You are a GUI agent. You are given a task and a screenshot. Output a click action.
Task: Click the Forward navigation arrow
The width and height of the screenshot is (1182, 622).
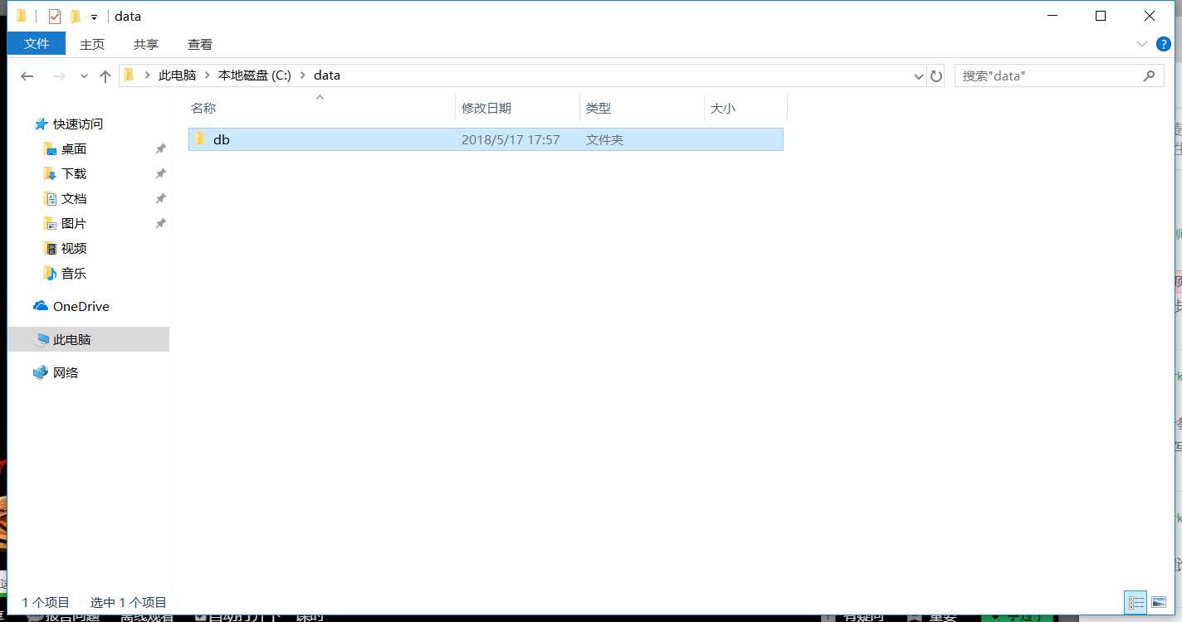[x=59, y=76]
